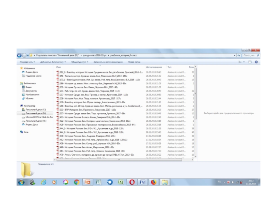Select file '460- История России. 6кл. Атлас_Мерзликин'
This screenshot has width=277, height=208.
click(87, 147)
